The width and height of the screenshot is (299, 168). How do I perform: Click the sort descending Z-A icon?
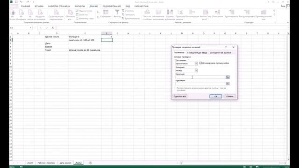[x=98, y=17]
